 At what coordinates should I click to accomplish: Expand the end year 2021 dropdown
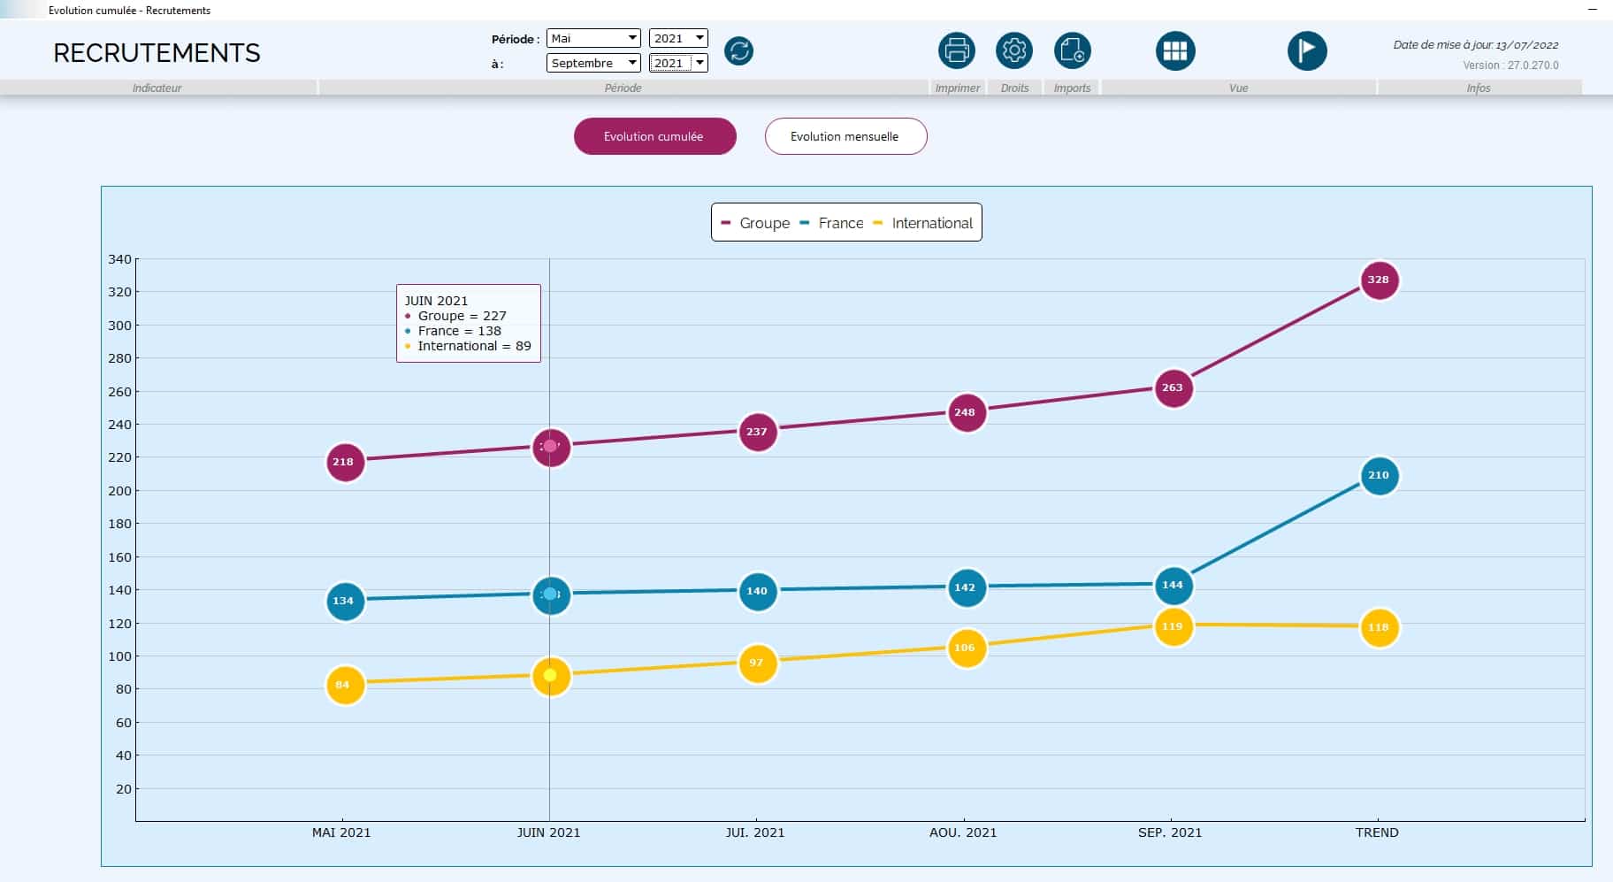[678, 63]
